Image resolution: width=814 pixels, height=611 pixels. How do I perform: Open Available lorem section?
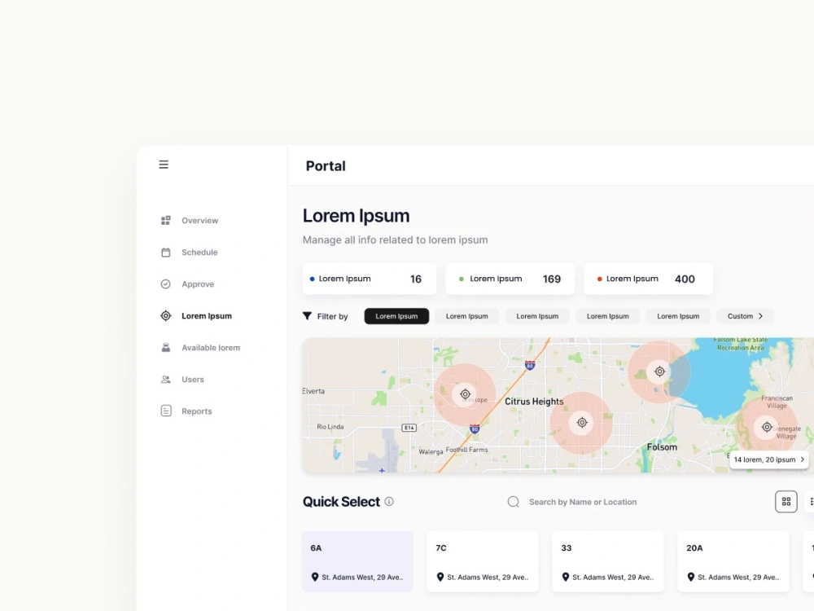(211, 348)
